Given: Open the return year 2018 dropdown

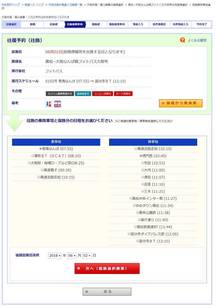Looking at the screenshot, I should [x=55, y=256].
